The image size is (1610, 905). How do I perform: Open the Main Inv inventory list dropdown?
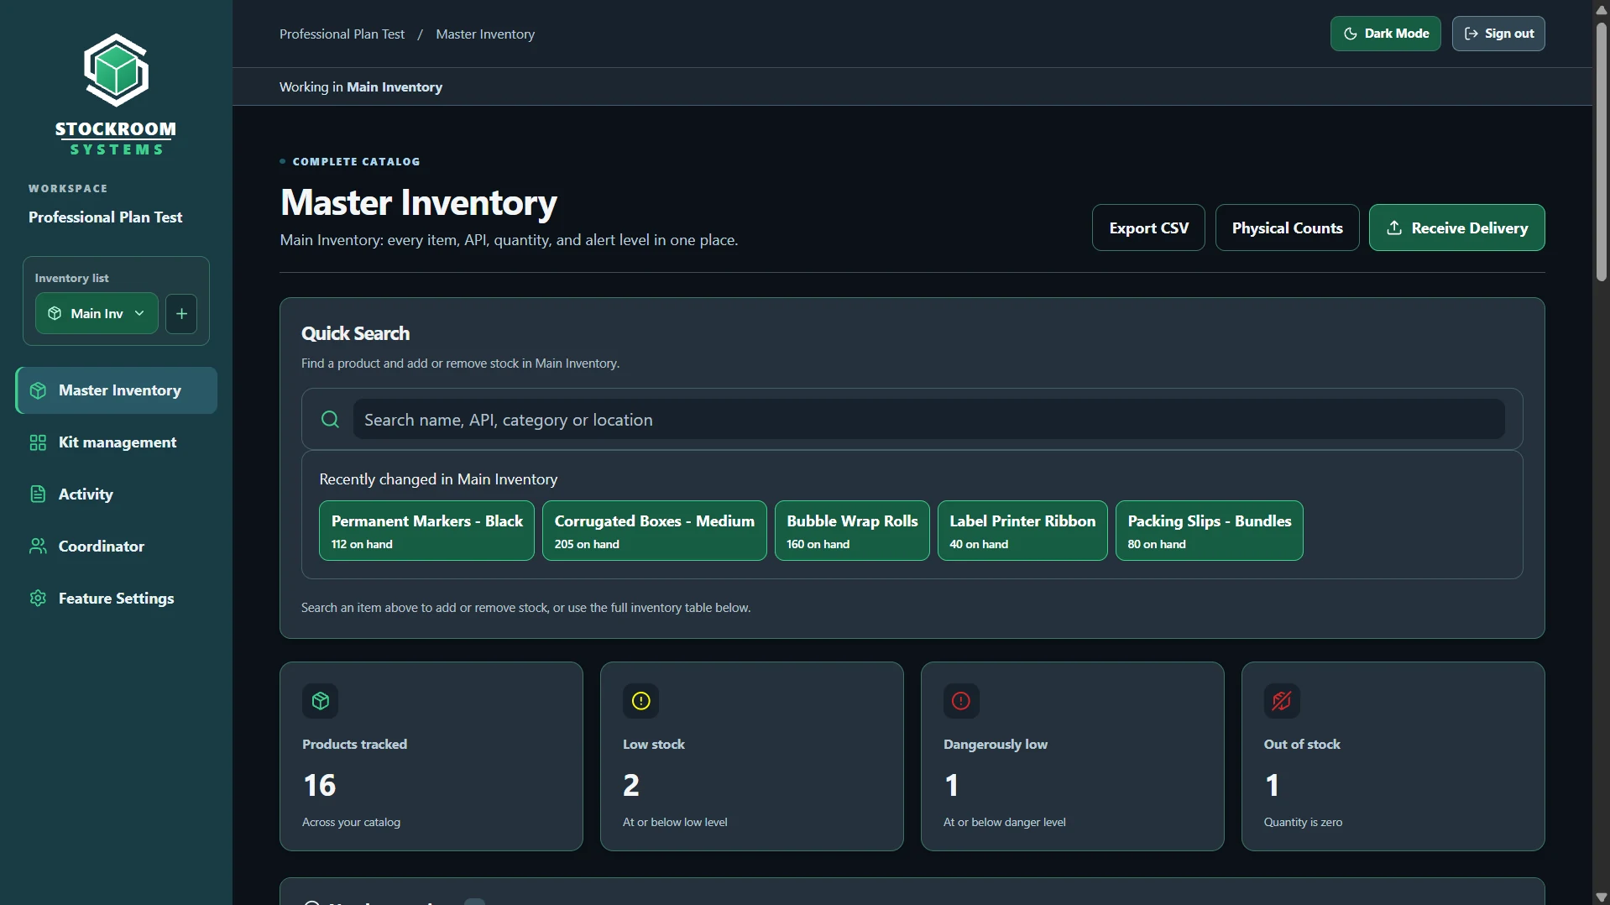97,314
